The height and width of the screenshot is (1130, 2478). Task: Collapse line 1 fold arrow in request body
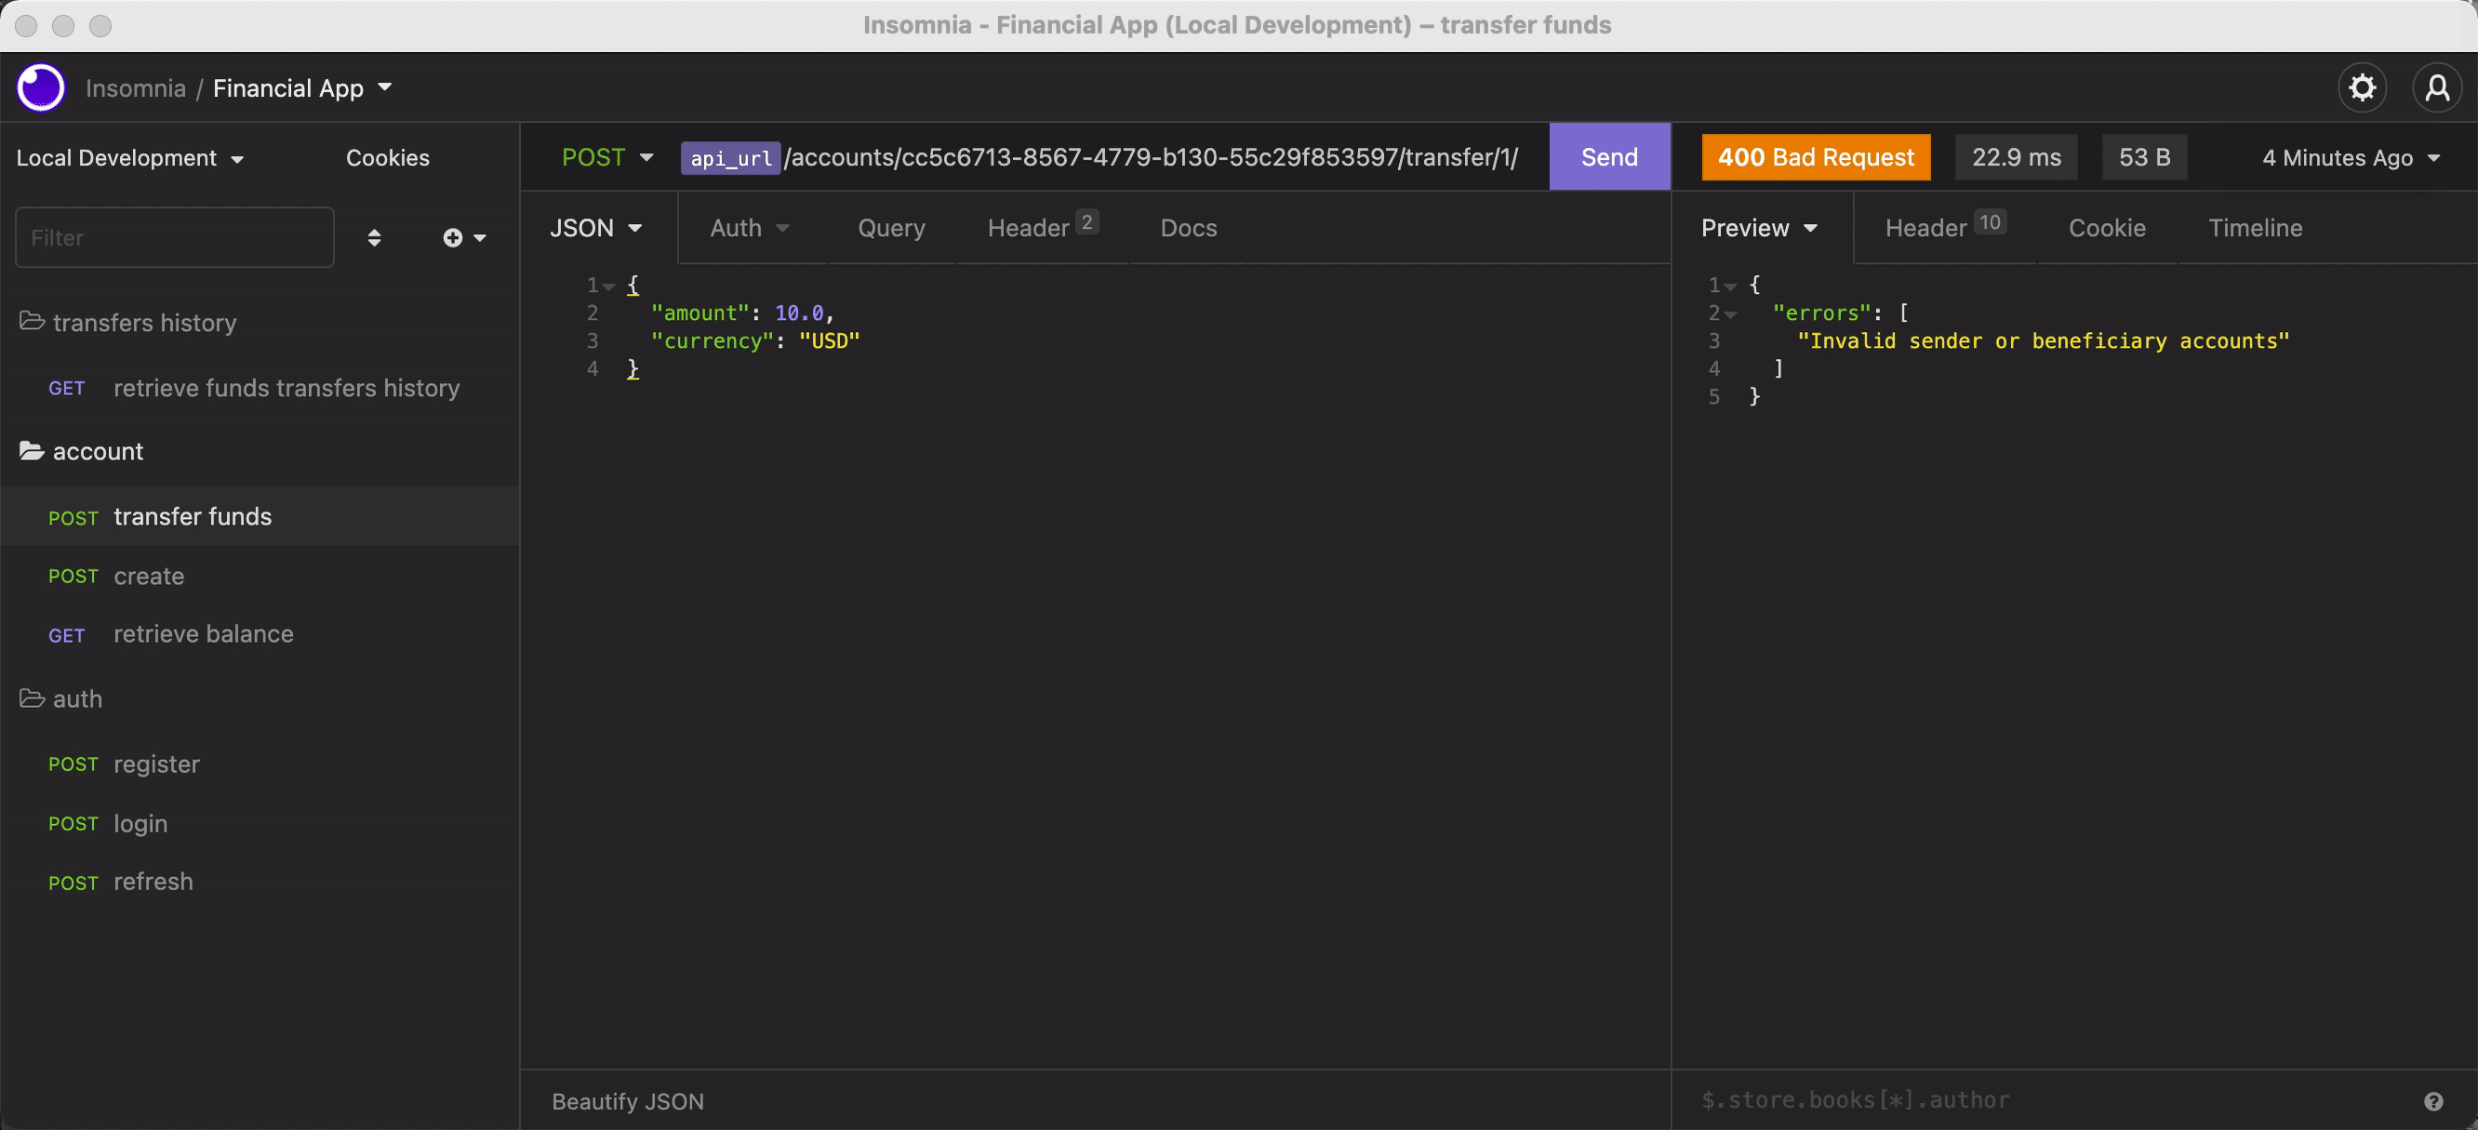click(x=609, y=286)
